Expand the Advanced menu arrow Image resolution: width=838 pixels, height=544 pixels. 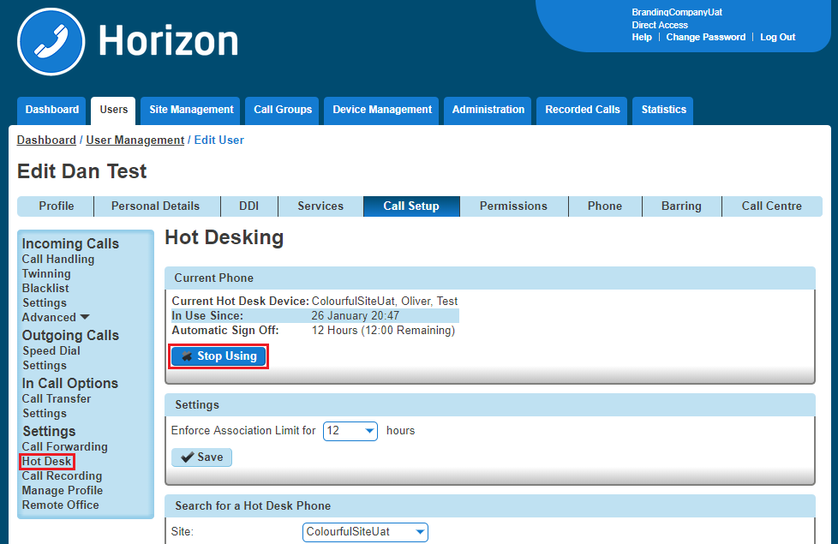[85, 318]
